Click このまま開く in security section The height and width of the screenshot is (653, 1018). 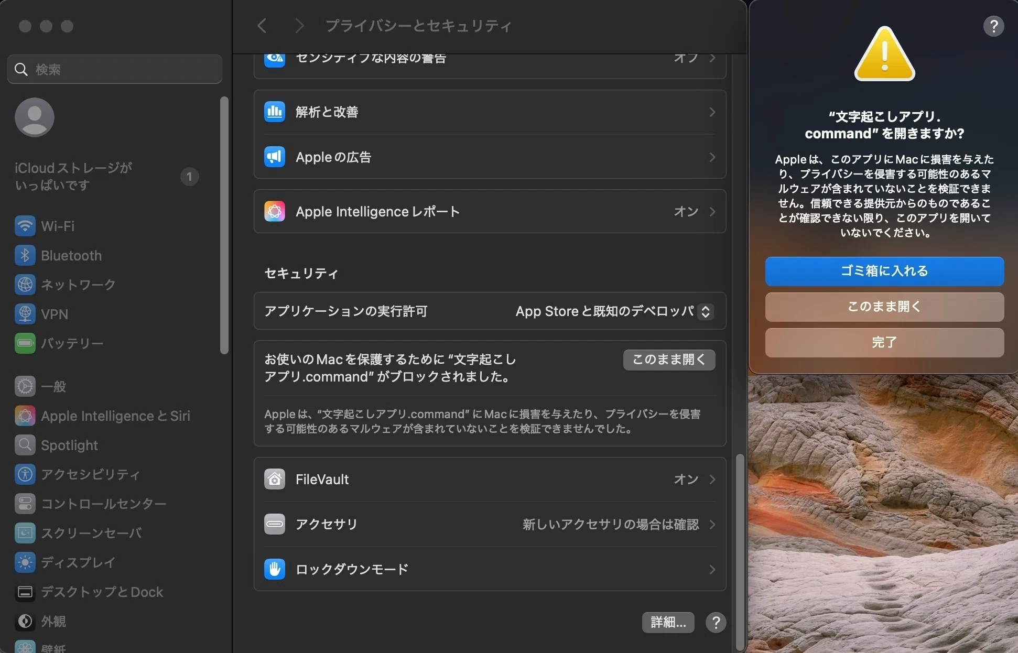(669, 360)
